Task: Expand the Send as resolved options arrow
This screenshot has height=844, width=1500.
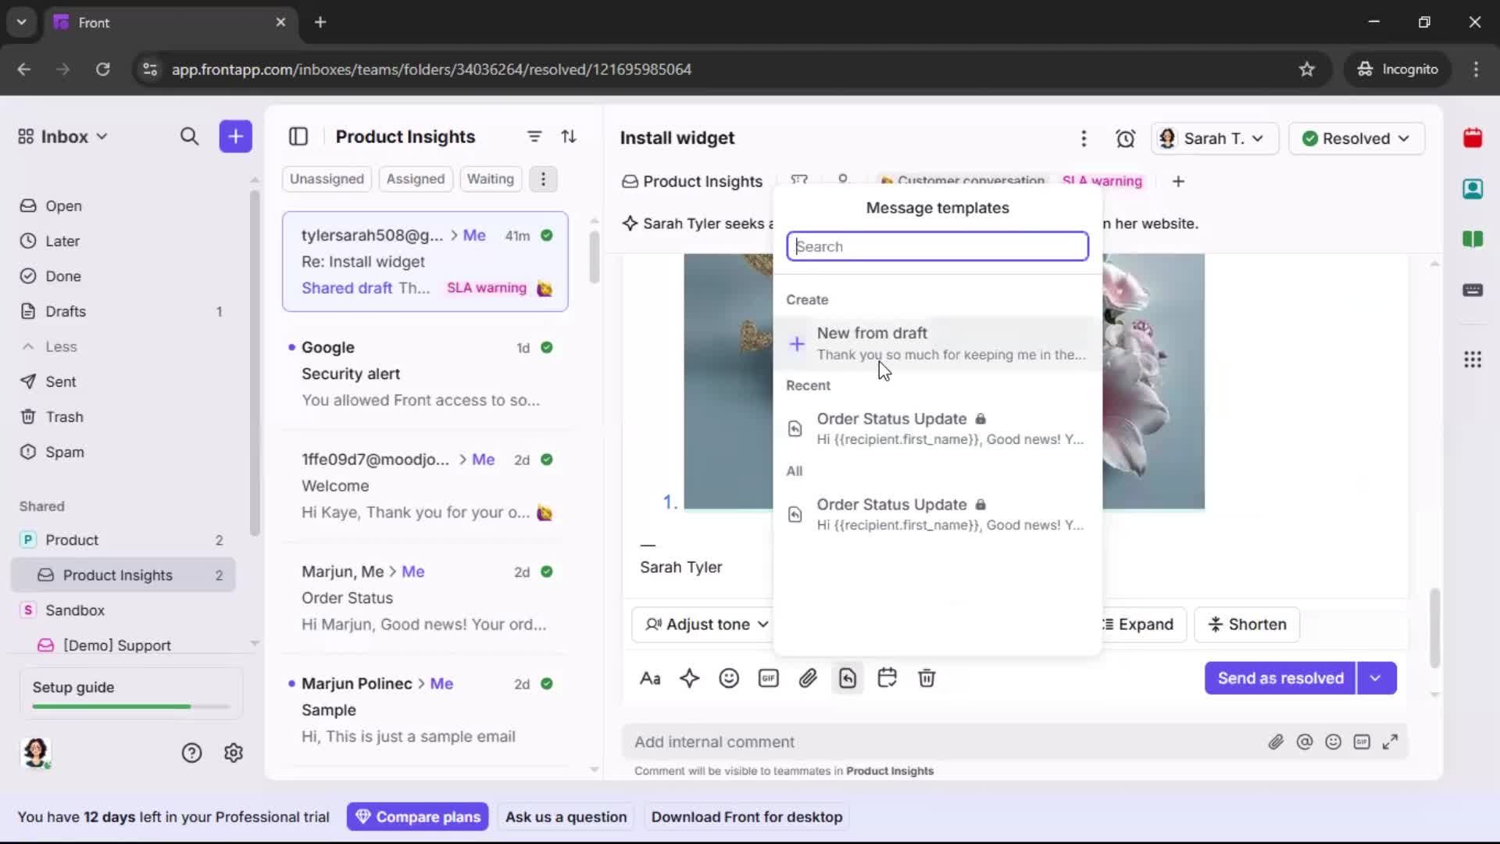Action: click(x=1376, y=678)
